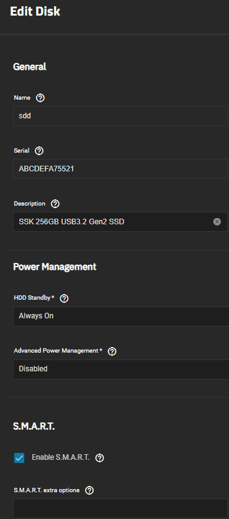Open help tooltip for Name field

click(x=40, y=98)
